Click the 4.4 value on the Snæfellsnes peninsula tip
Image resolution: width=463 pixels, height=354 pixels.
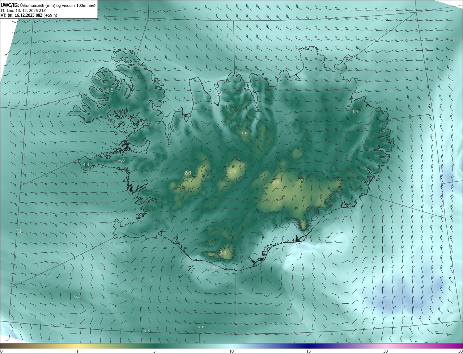click(x=86, y=164)
